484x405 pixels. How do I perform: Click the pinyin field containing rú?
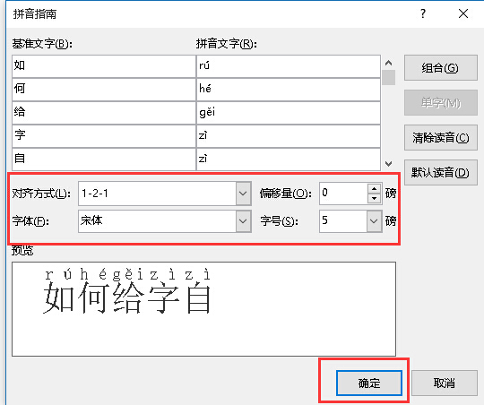click(x=289, y=66)
